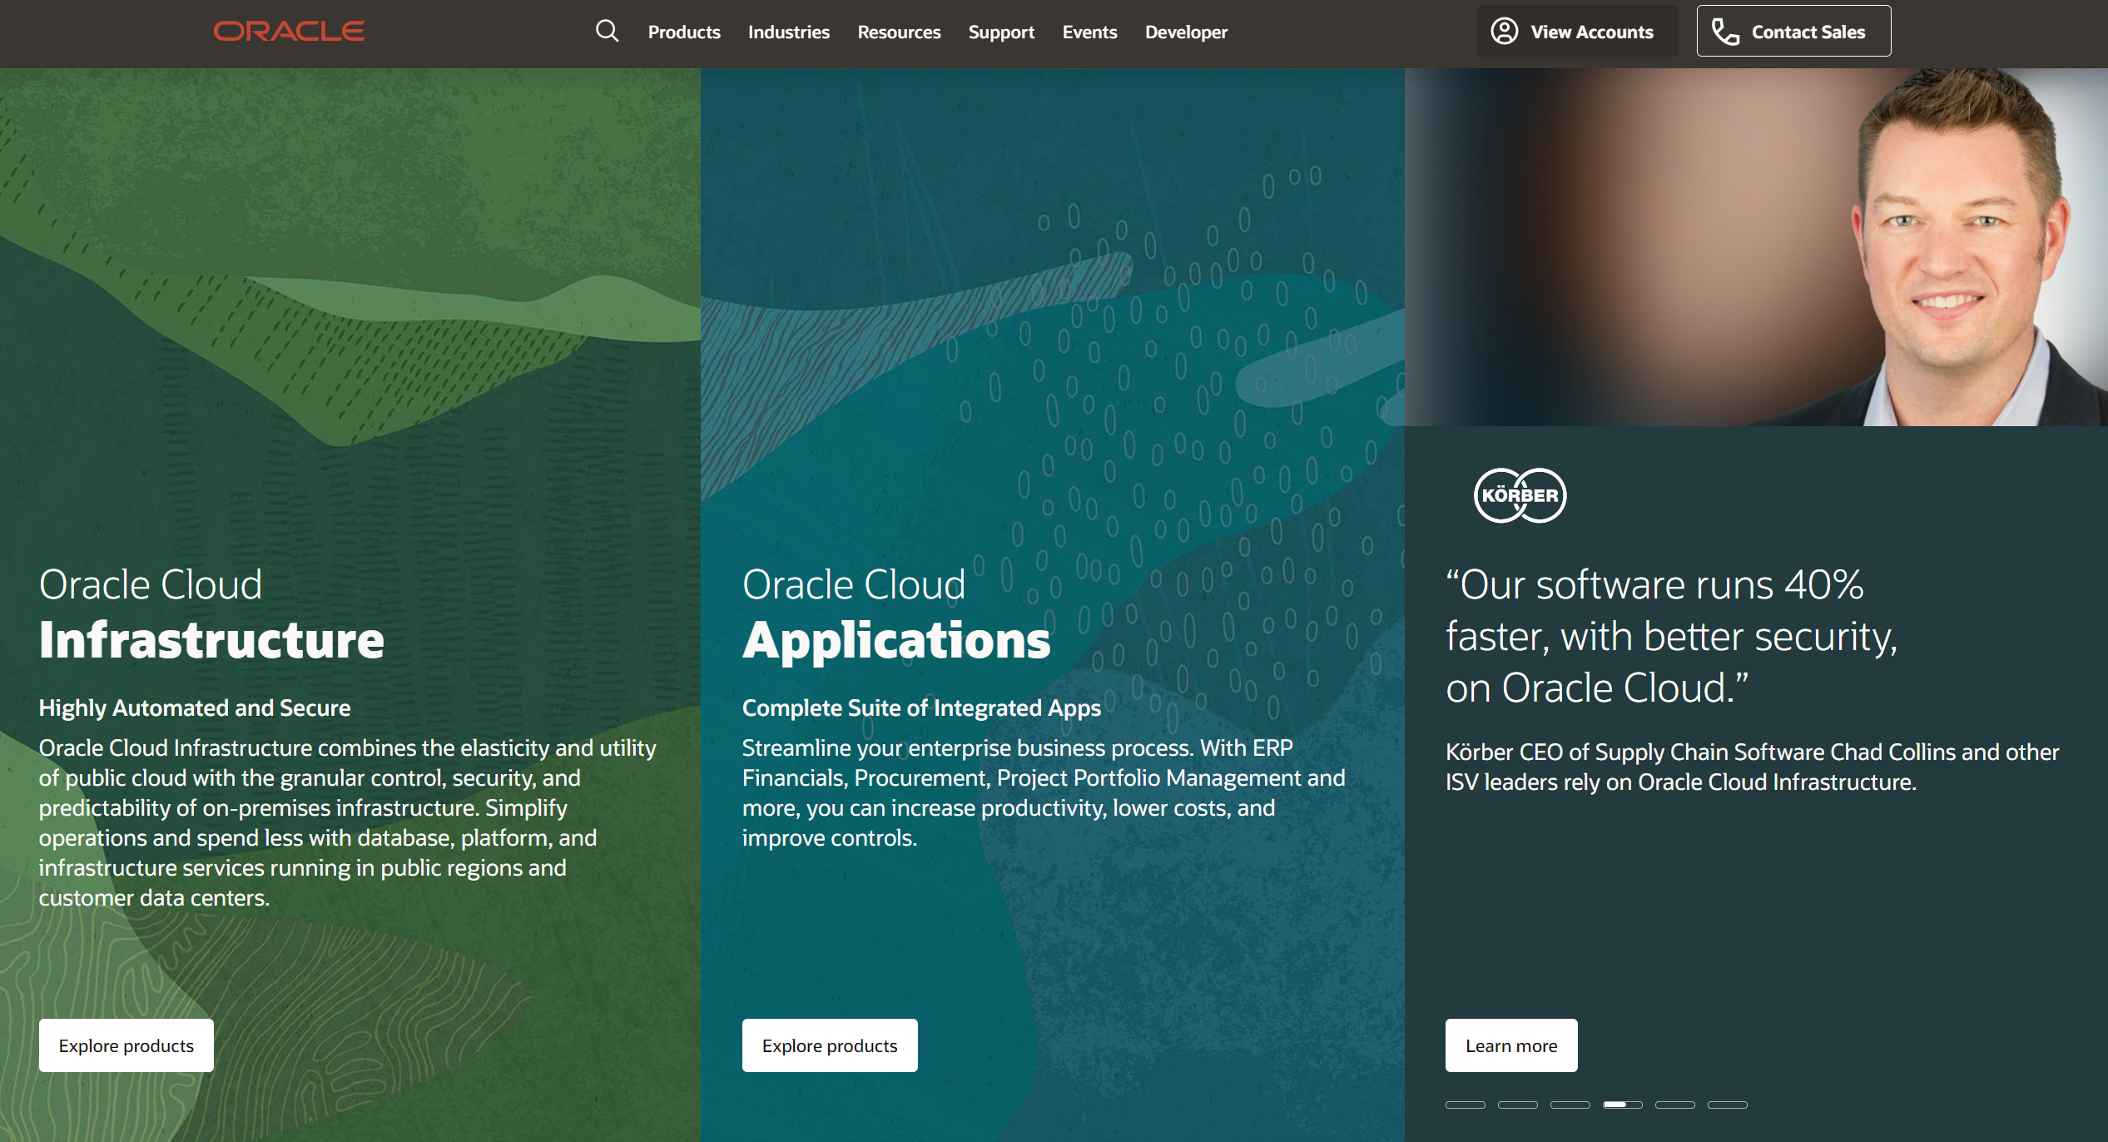Select the last carousel slide indicator

[1727, 1105]
